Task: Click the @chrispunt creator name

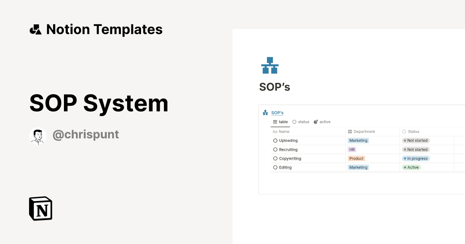Action: click(x=86, y=134)
